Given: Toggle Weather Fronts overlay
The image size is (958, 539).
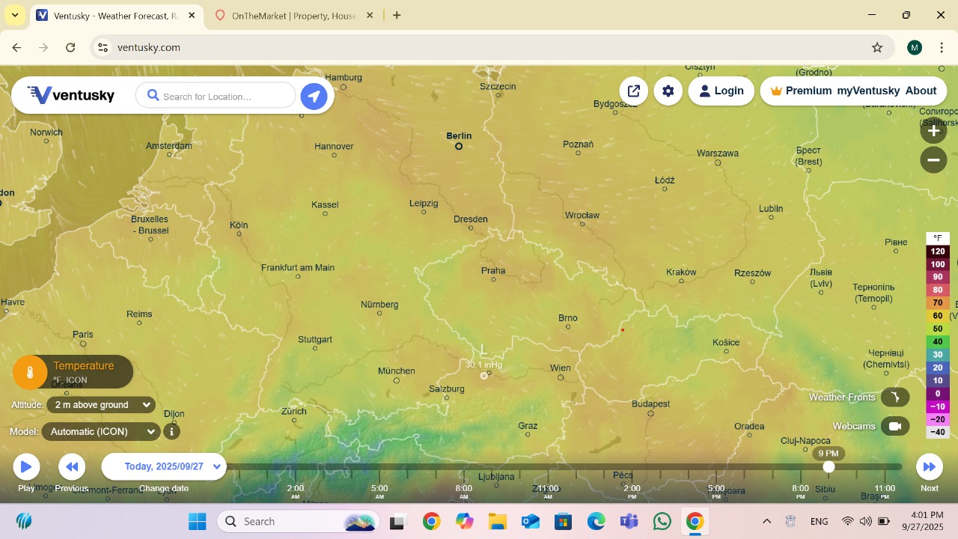Looking at the screenshot, I should click(x=894, y=398).
